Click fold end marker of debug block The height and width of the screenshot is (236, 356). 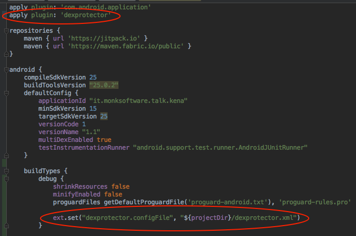[x=5, y=226]
